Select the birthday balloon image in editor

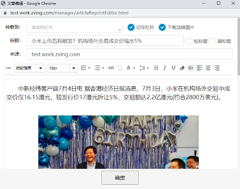click(x=119, y=142)
